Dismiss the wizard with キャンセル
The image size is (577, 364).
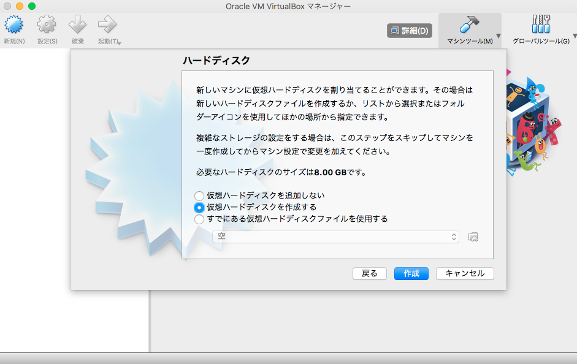[464, 273]
